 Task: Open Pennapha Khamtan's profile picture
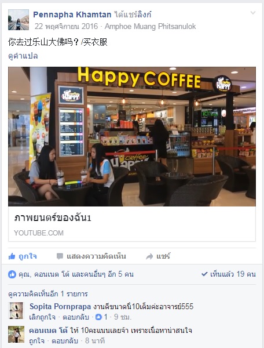tap(19, 20)
